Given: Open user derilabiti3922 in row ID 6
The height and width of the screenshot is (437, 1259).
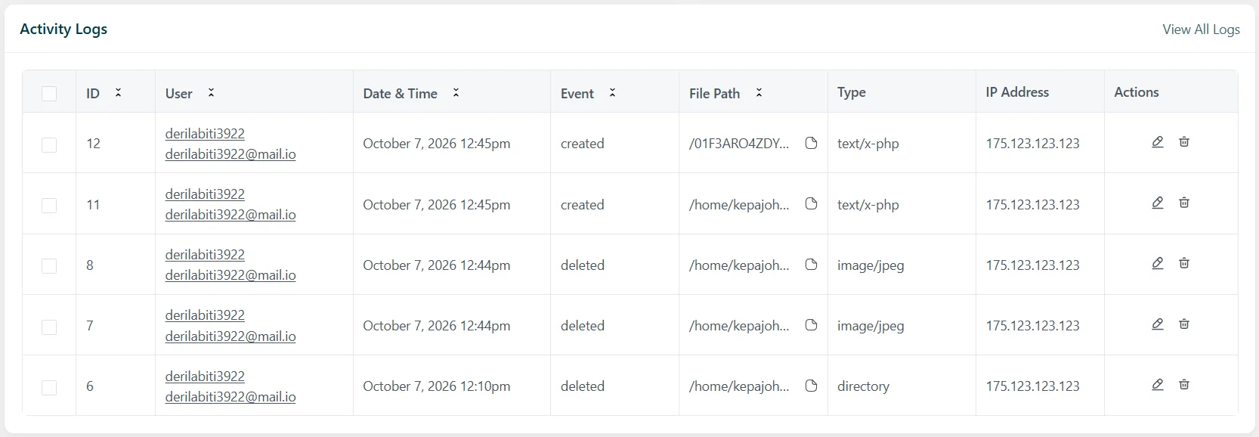Looking at the screenshot, I should click(205, 376).
